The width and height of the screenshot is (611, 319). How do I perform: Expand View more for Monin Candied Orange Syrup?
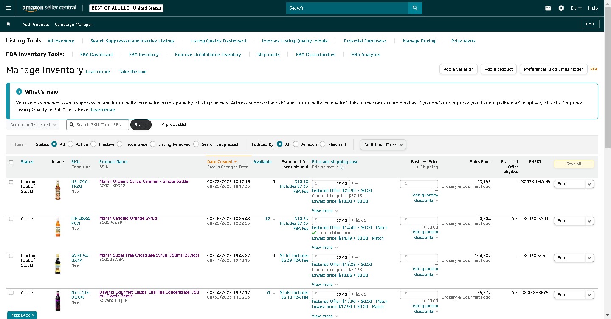click(325, 248)
